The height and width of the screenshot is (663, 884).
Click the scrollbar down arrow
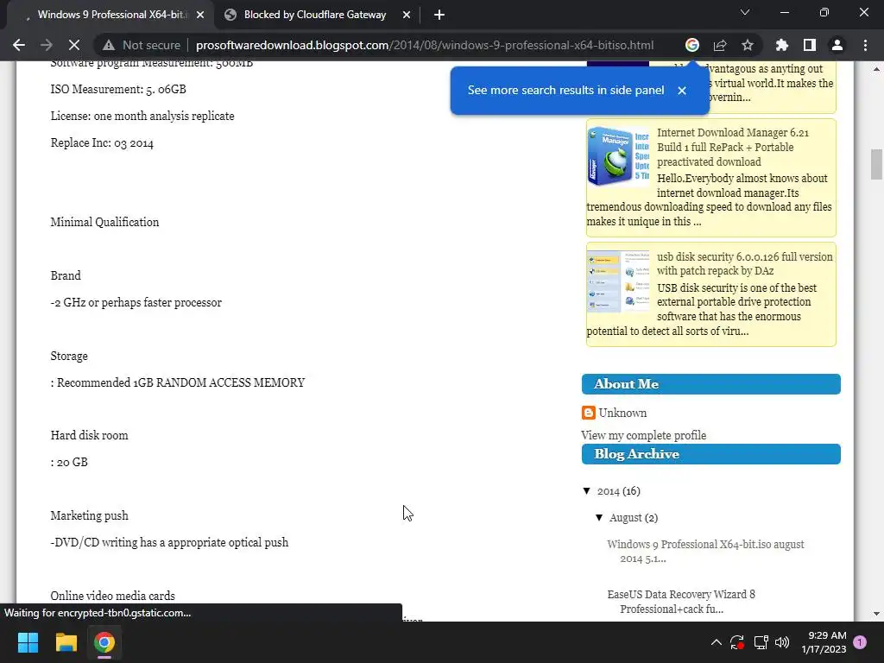tap(876, 614)
